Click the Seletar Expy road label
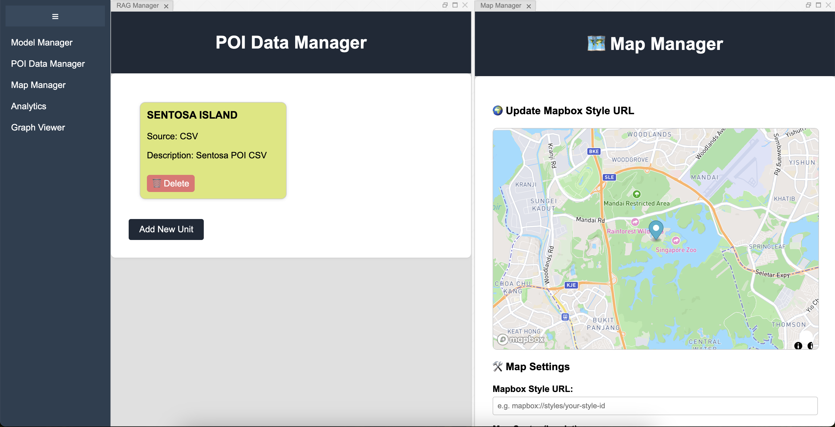Viewport: 835px width, 427px height. [x=772, y=274]
